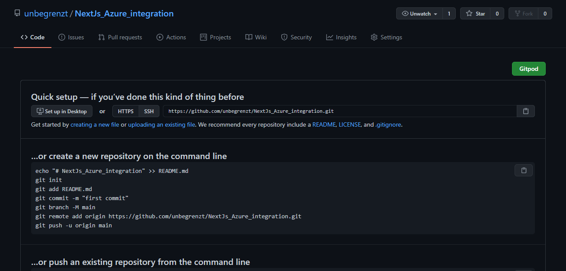This screenshot has height=271, width=566.
Task: Open the README link in the recommendation sentence
Action: click(x=324, y=124)
